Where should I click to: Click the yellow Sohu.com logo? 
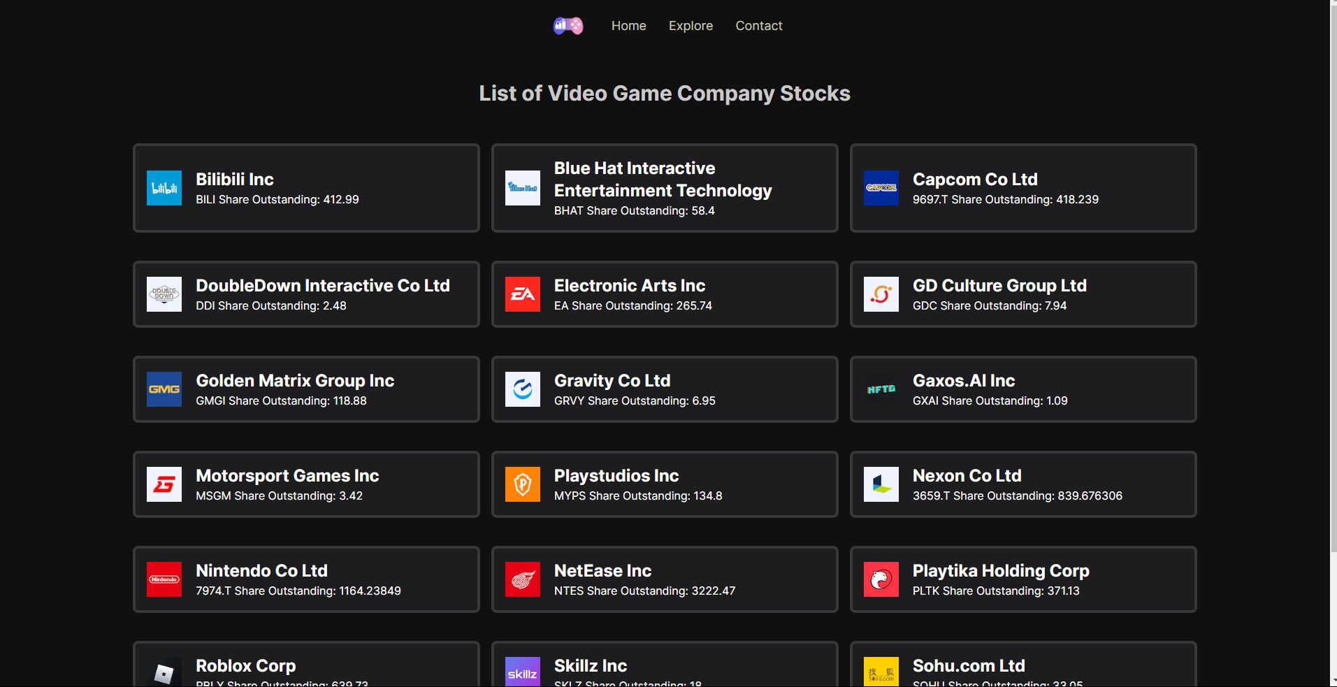(x=881, y=672)
